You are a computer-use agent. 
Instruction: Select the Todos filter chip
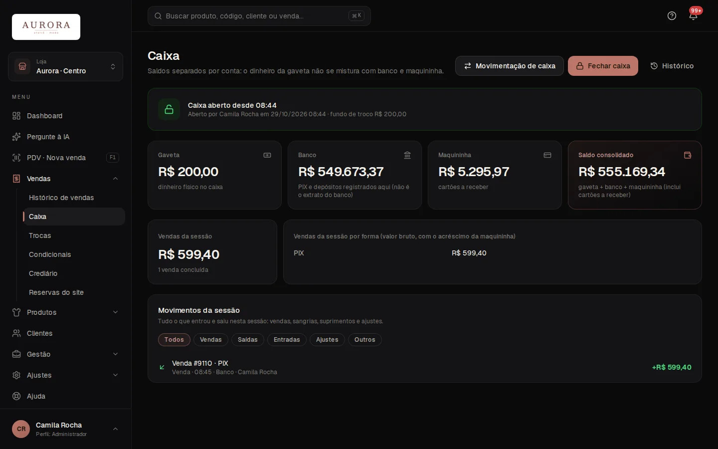click(x=174, y=340)
